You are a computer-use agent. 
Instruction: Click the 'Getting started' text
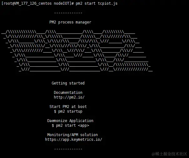coord(68,83)
